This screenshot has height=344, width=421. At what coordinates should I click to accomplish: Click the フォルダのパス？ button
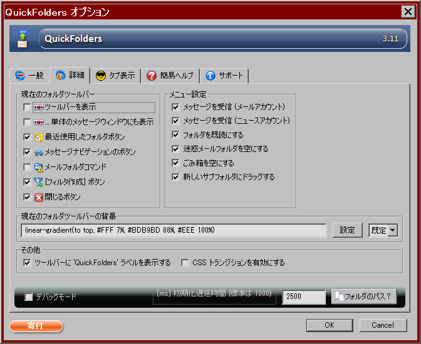[x=364, y=296]
